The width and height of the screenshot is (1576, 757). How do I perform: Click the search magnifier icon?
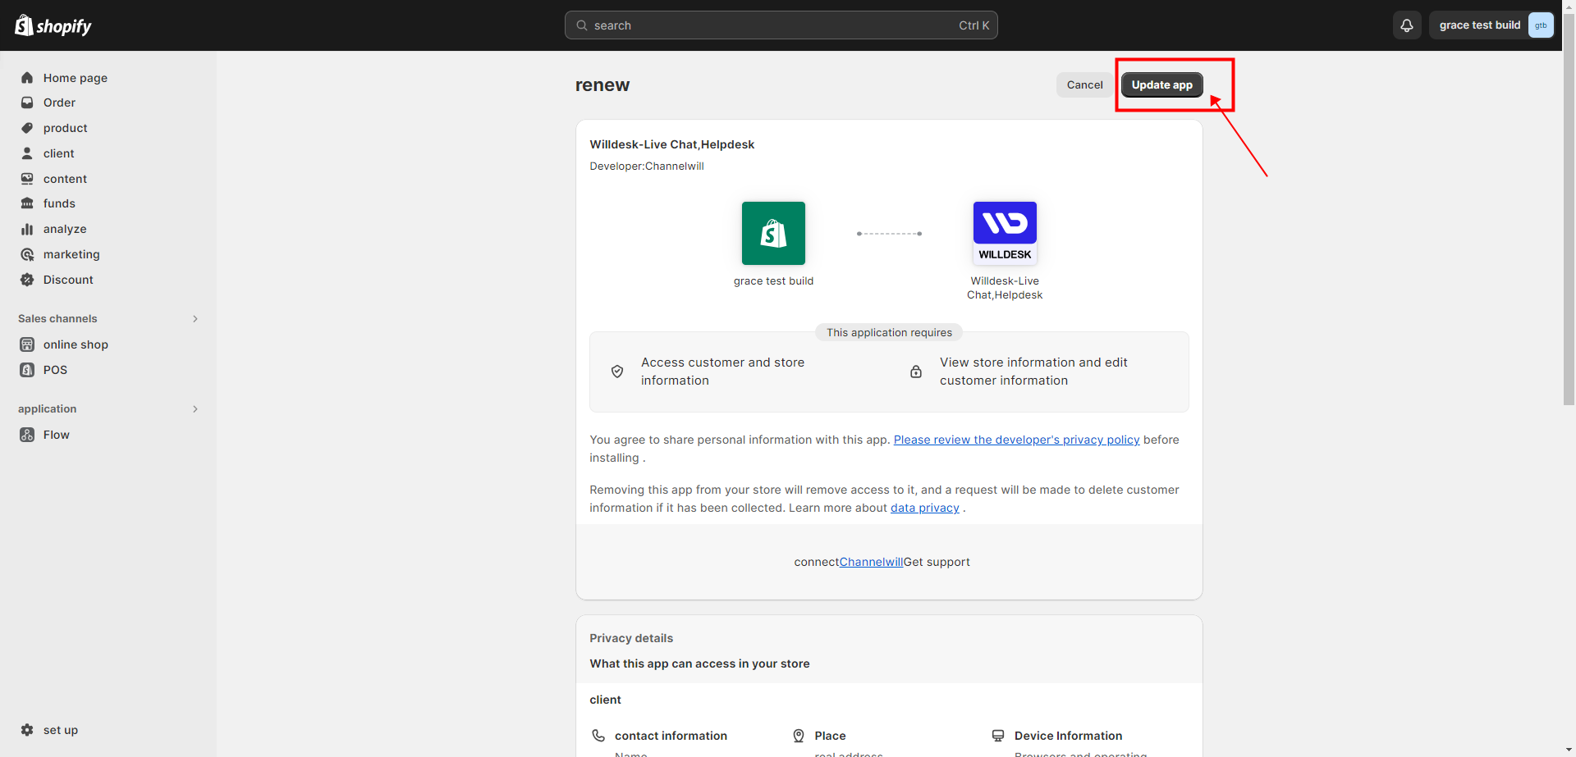click(582, 25)
